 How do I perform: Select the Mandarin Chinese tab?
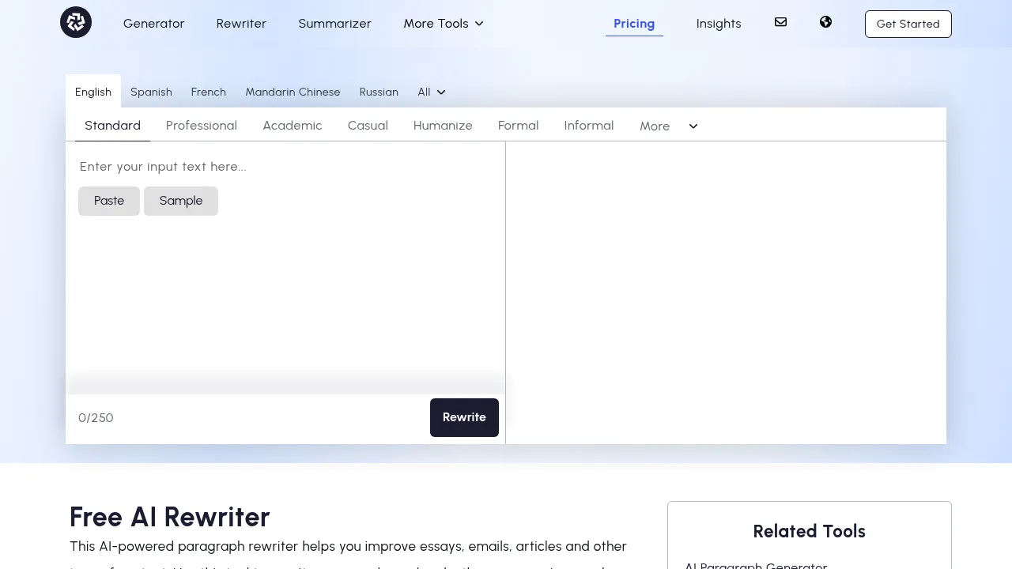click(x=293, y=92)
